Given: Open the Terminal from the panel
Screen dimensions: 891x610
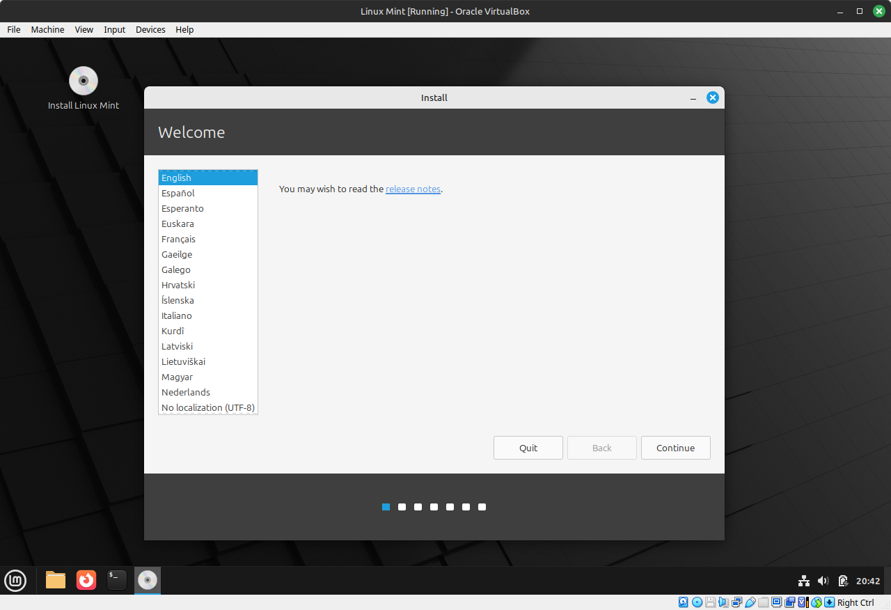Looking at the screenshot, I should 117,580.
